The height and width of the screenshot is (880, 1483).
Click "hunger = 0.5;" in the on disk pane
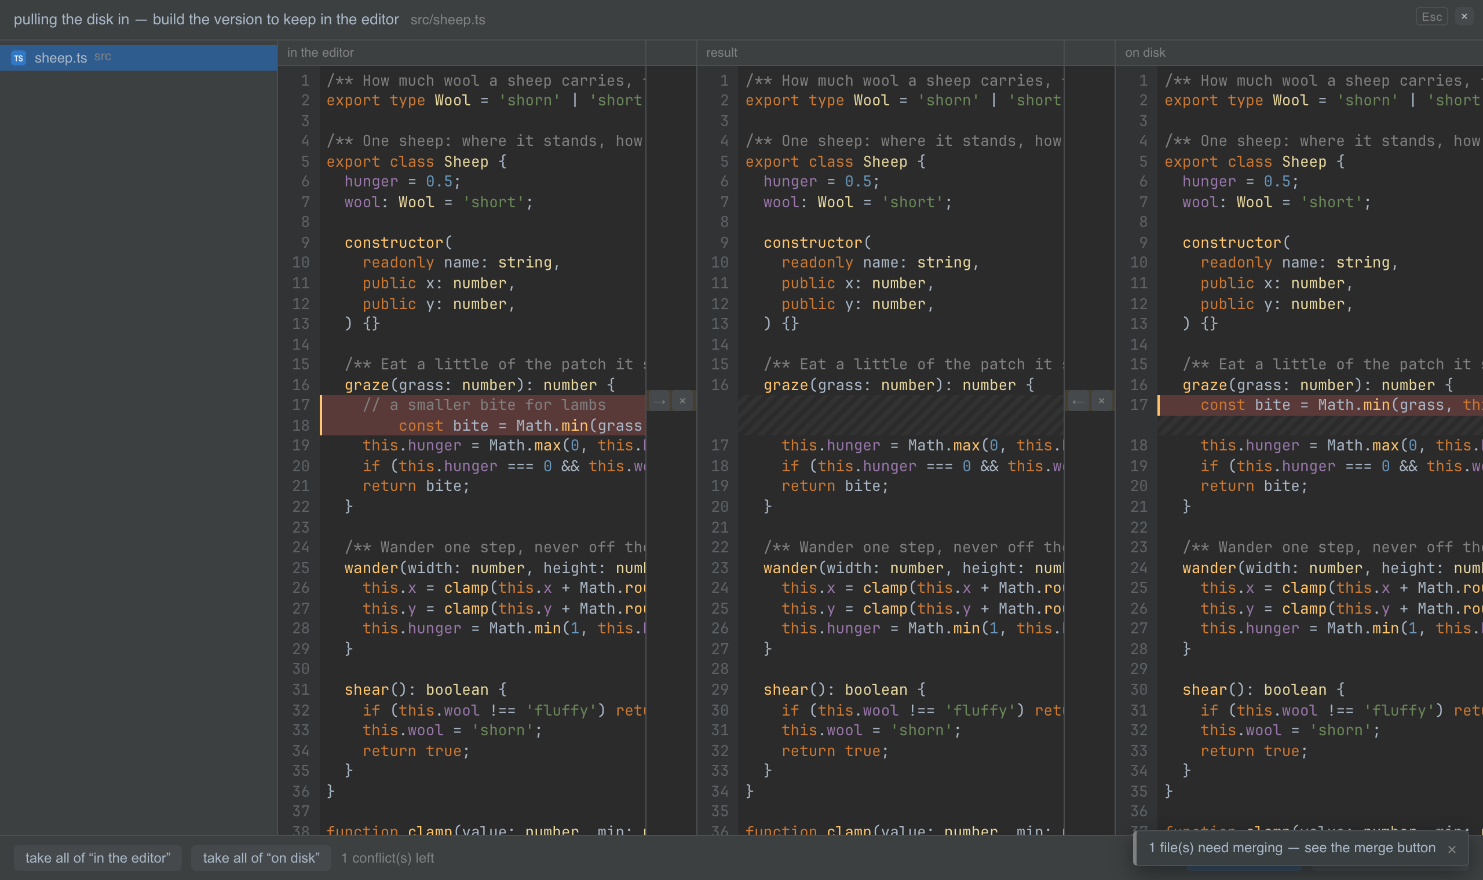pos(1240,181)
